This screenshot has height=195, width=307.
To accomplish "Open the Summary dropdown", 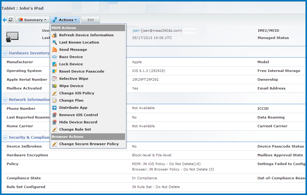I will click(x=32, y=20).
